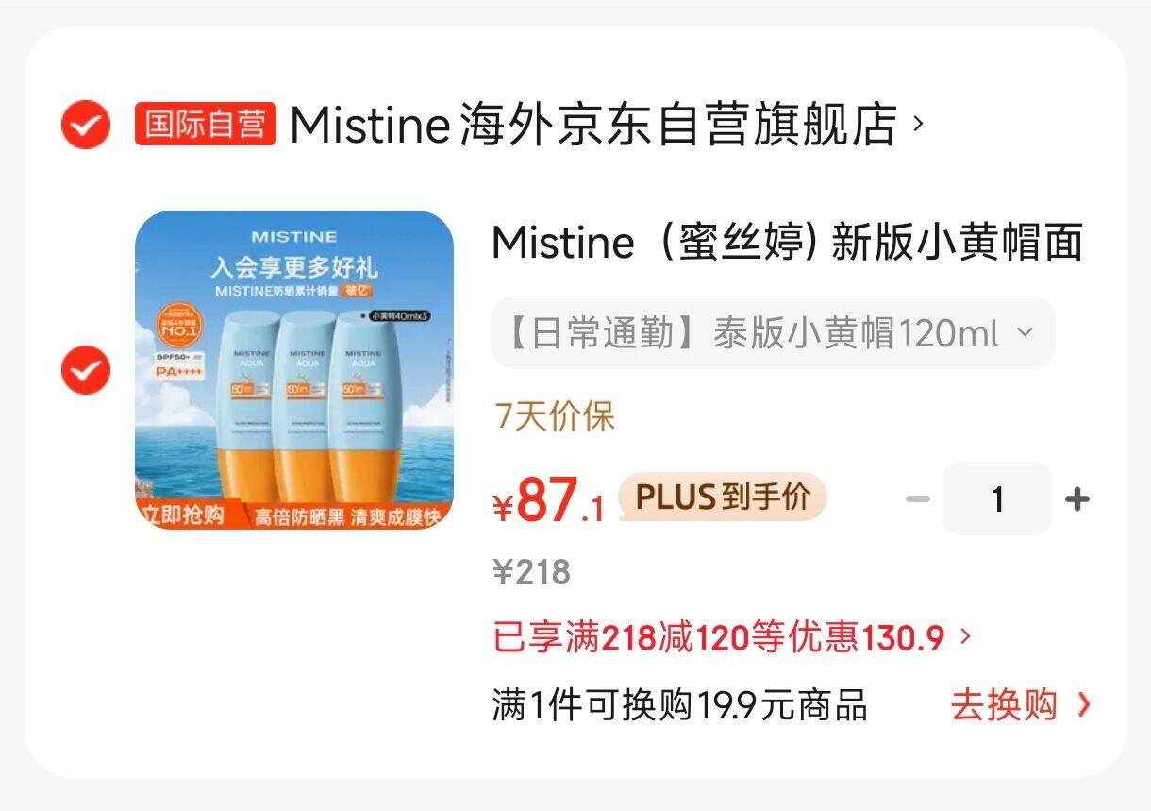Uncheck the Mistine store selection checkbox

(x=85, y=125)
